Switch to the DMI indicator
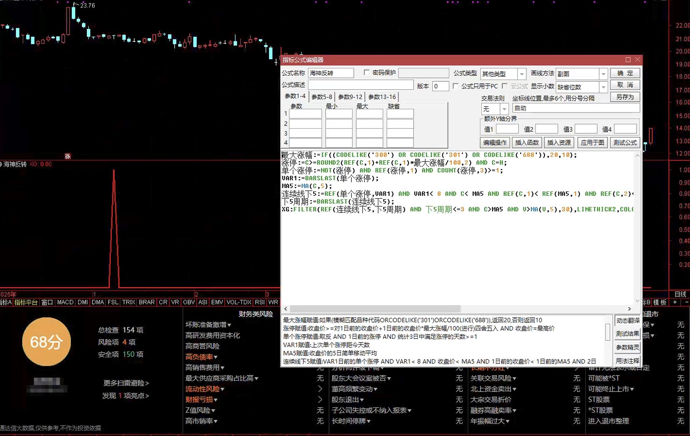This screenshot has height=436, width=690. 83,302
